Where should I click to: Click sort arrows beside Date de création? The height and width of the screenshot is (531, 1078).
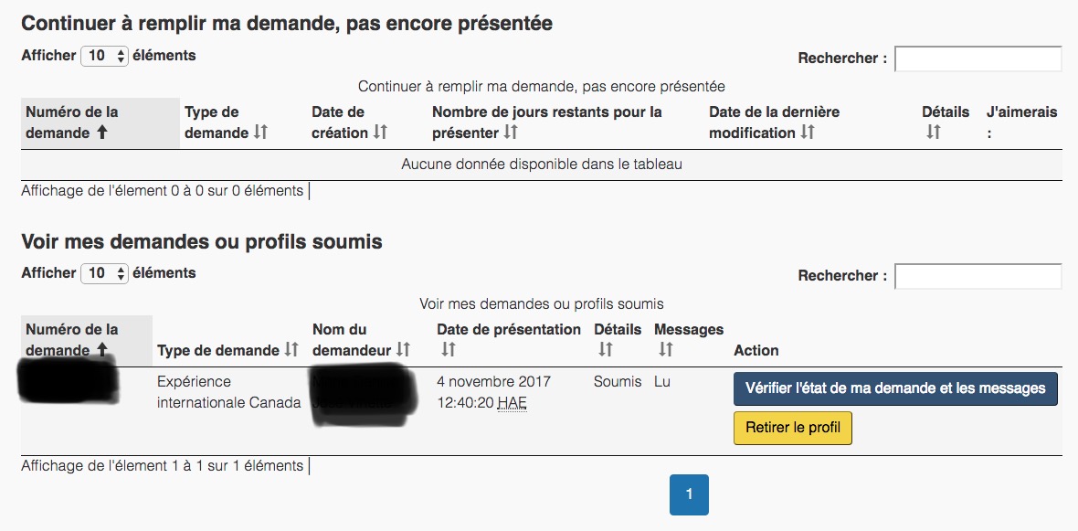(x=380, y=133)
